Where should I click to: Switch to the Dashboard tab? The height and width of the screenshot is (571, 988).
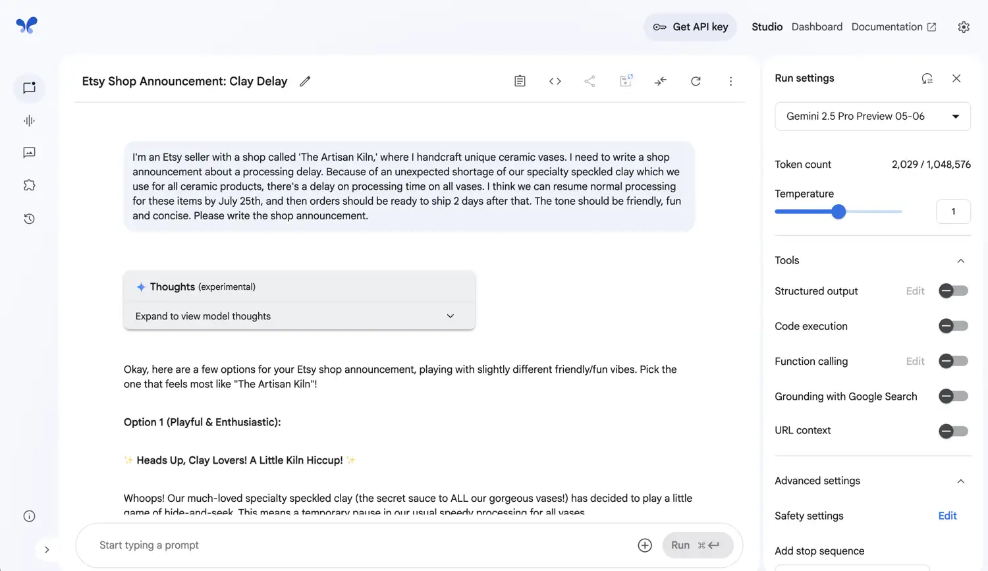817,27
